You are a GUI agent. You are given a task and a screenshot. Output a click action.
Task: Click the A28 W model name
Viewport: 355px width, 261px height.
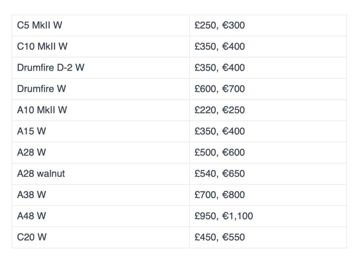click(x=32, y=152)
